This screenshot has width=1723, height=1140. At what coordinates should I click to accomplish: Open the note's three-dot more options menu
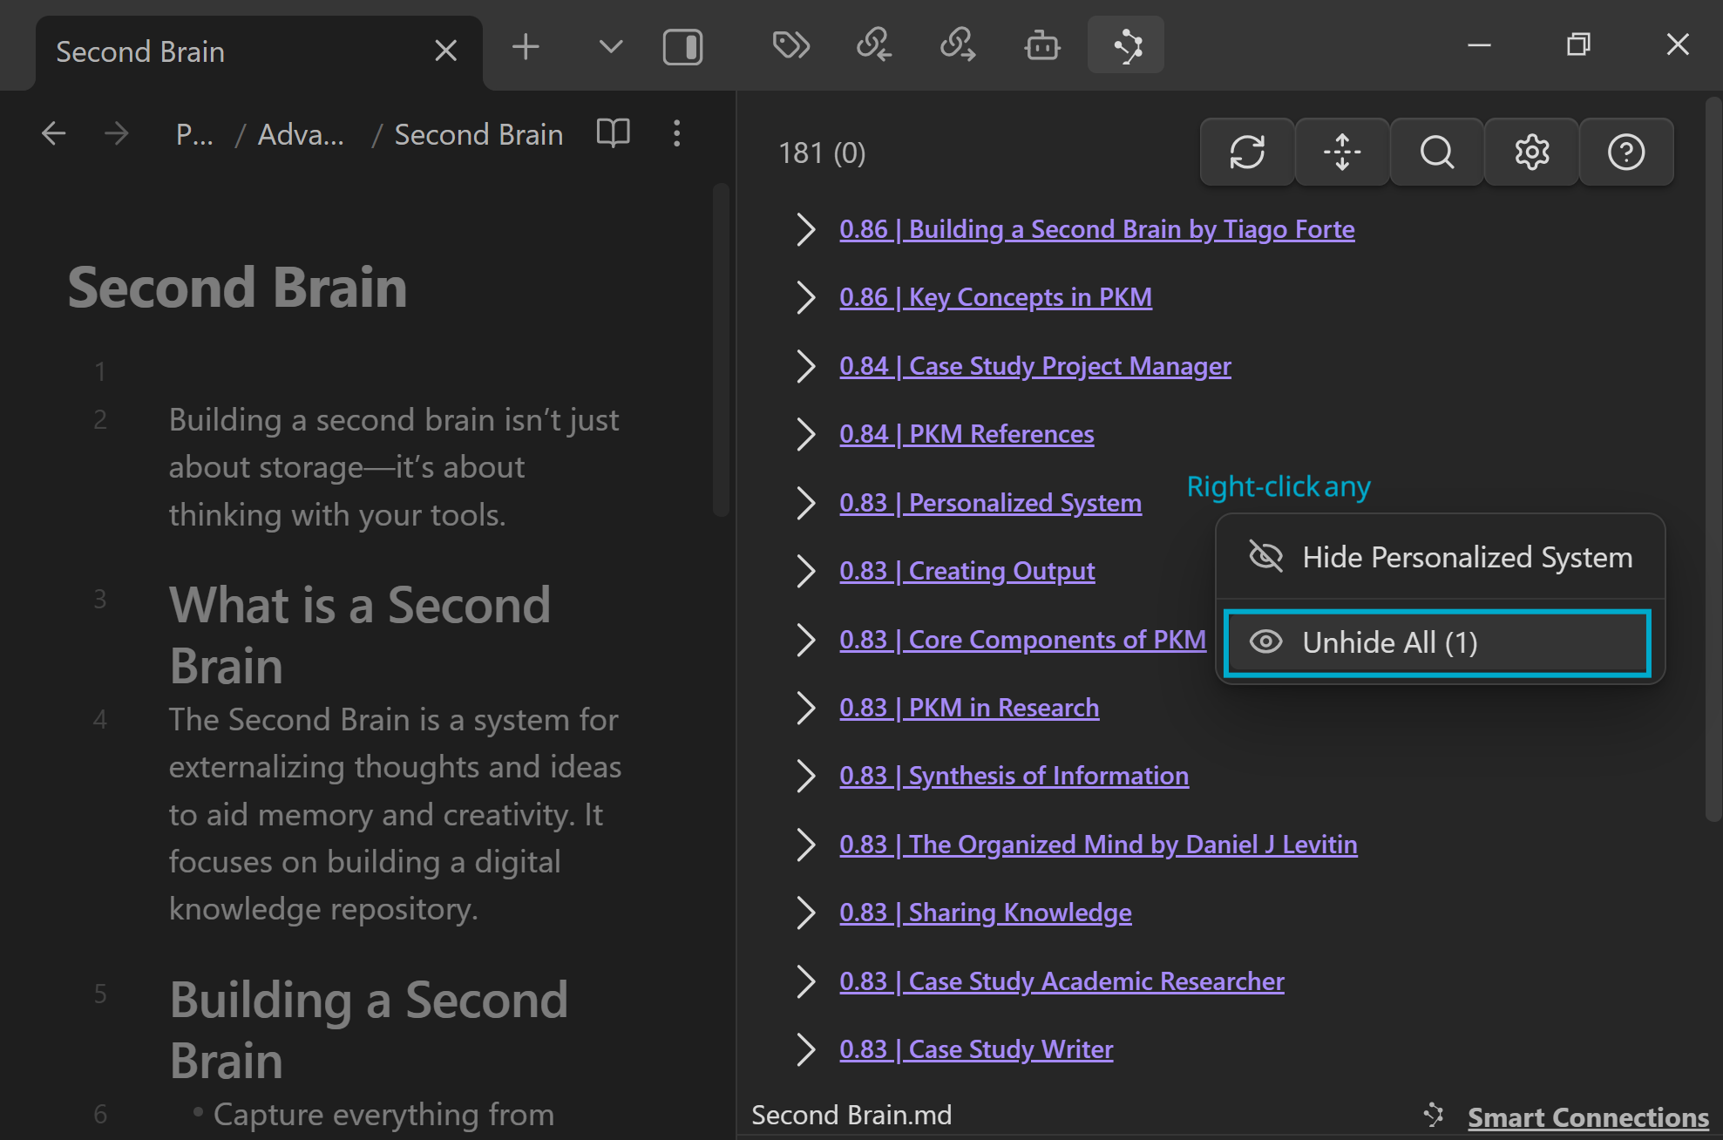[676, 133]
